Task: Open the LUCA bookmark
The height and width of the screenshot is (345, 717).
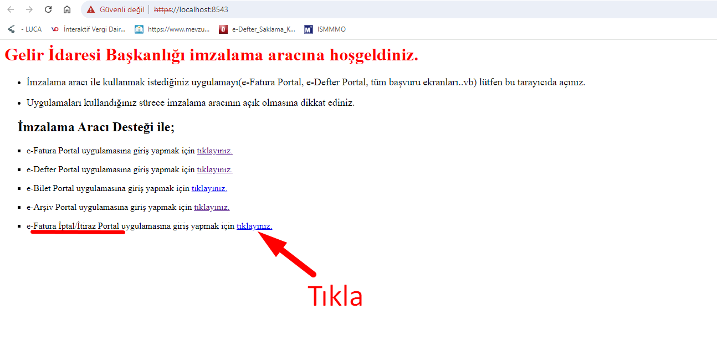Action: (25, 29)
